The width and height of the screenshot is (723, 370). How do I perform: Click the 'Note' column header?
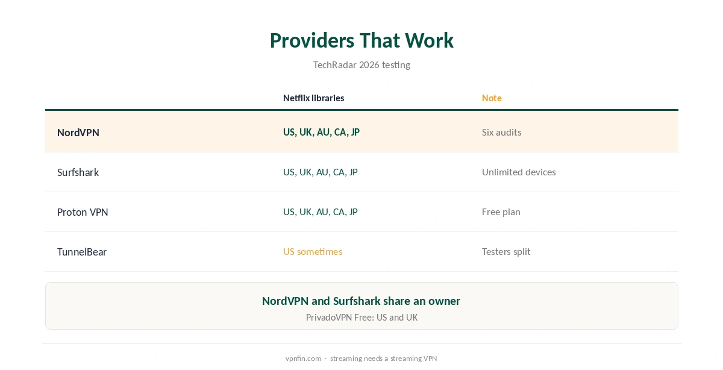tap(492, 98)
